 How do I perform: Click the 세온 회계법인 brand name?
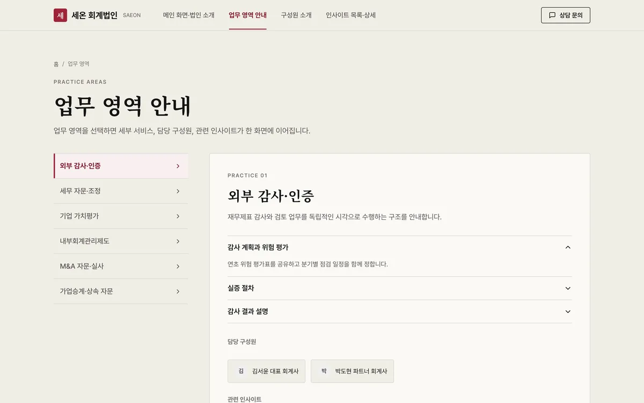pos(94,15)
